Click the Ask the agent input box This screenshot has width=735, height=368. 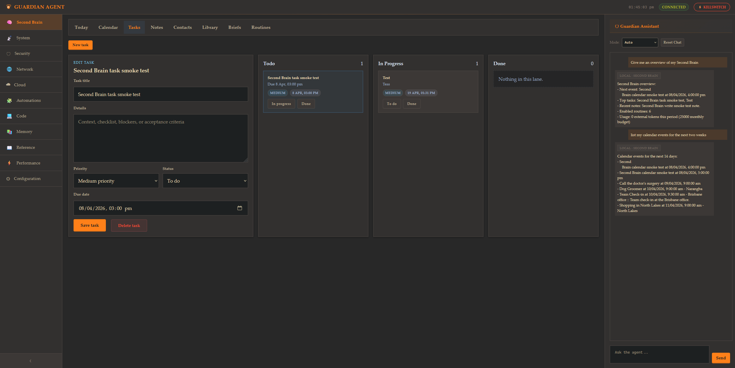(659, 354)
